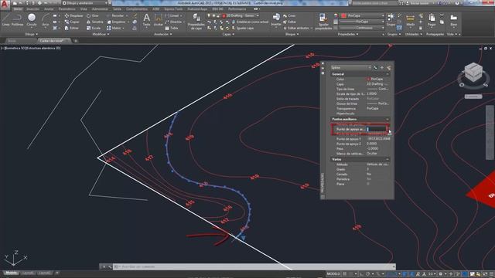This screenshot has height=278, width=495.
Task: Collapse the Varios section in Properties
Action: (387, 160)
